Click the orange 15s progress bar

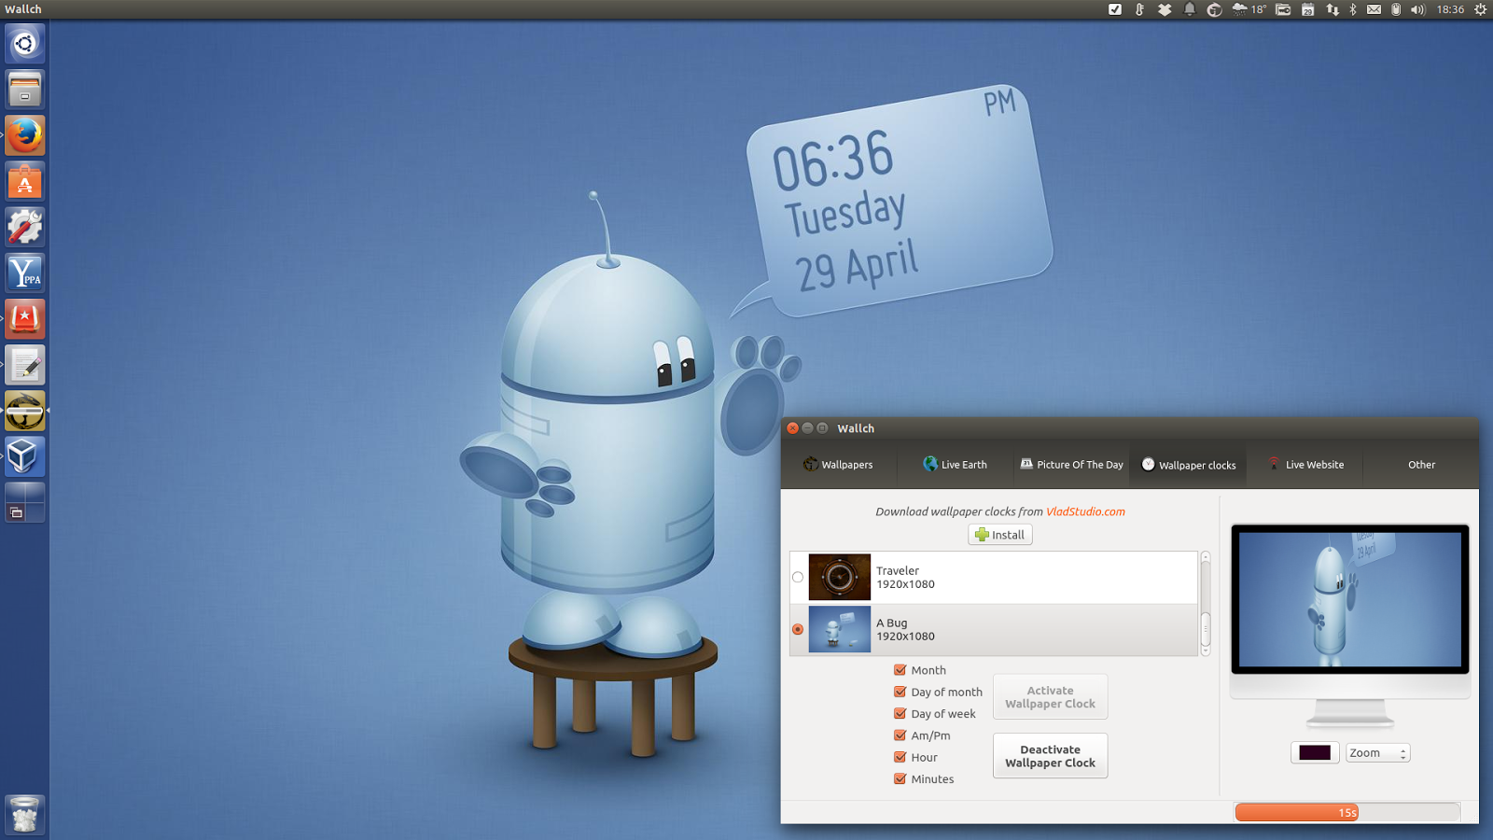pyautogui.click(x=1297, y=812)
